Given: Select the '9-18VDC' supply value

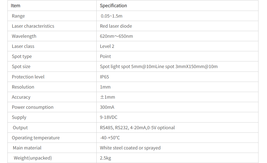Looking at the screenshot, I should tap(109, 117).
